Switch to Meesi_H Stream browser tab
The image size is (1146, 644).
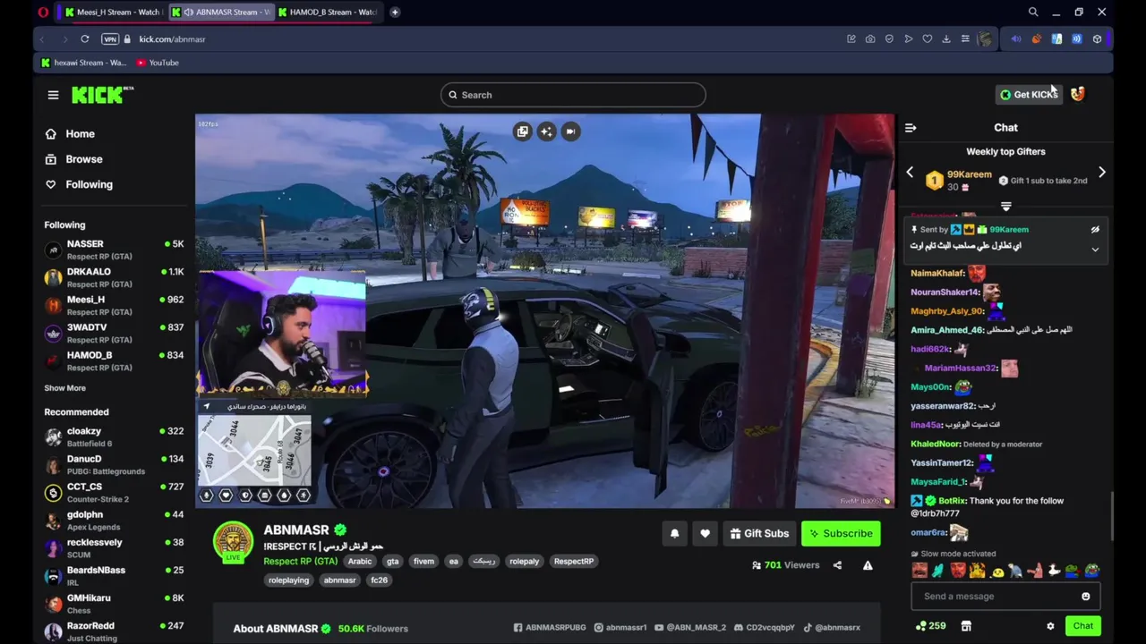pos(112,13)
